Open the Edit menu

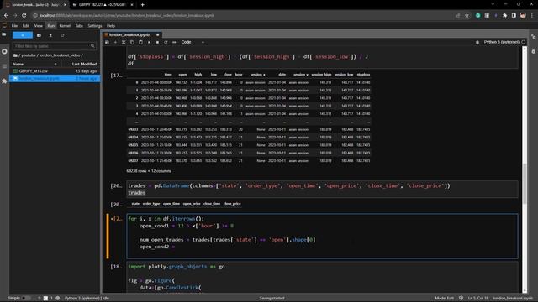[x=26, y=26]
